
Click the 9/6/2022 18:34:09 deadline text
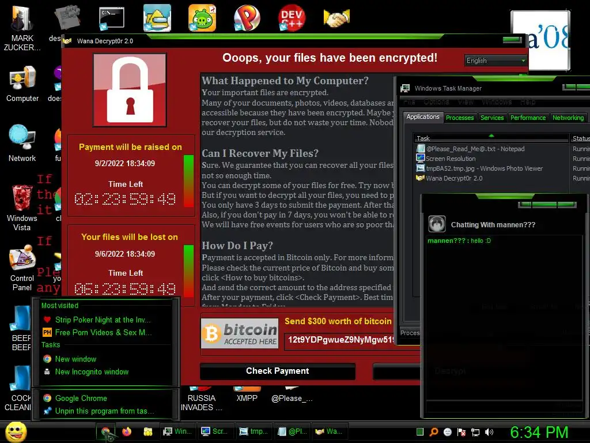(x=125, y=254)
